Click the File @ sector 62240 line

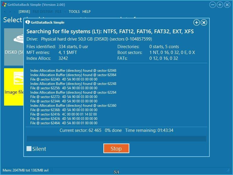tap(64, 79)
